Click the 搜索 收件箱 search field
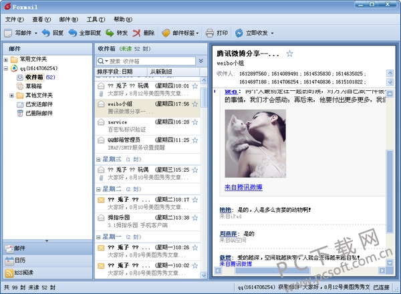The height and width of the screenshot is (294, 401). 146,61
